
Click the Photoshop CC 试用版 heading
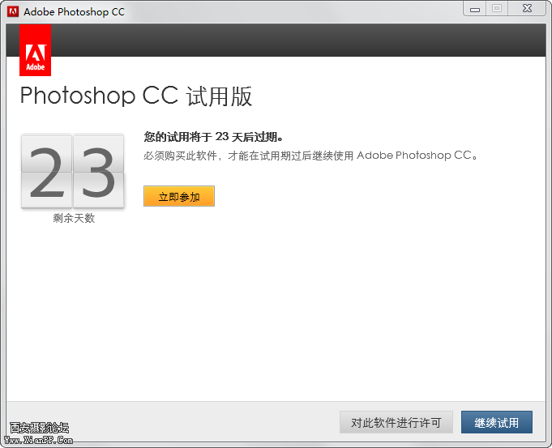pos(136,96)
